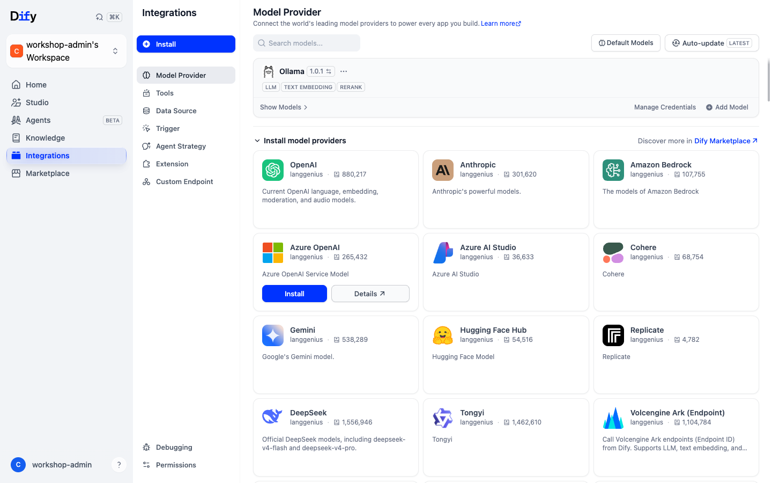Go to Home in sidebar
The height and width of the screenshot is (483, 772).
66,85
